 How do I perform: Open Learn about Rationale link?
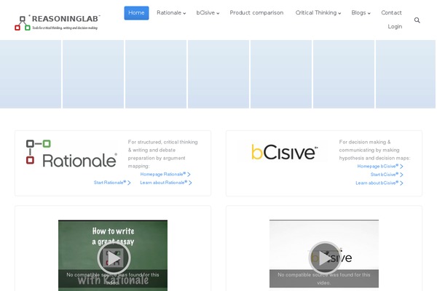166,183
